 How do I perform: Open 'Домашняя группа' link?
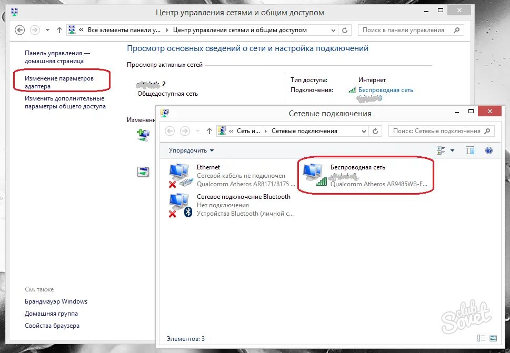point(51,314)
